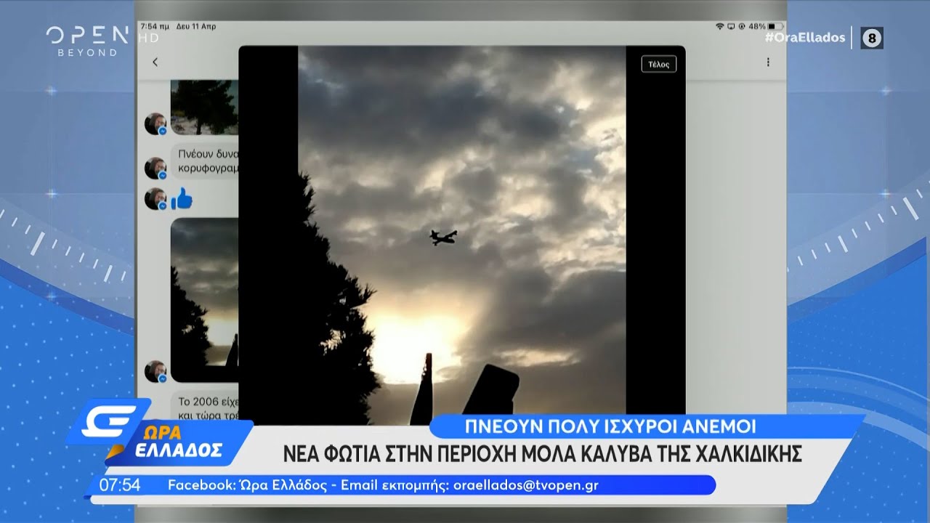Tap the back arrow in the chat header

pos(155,62)
